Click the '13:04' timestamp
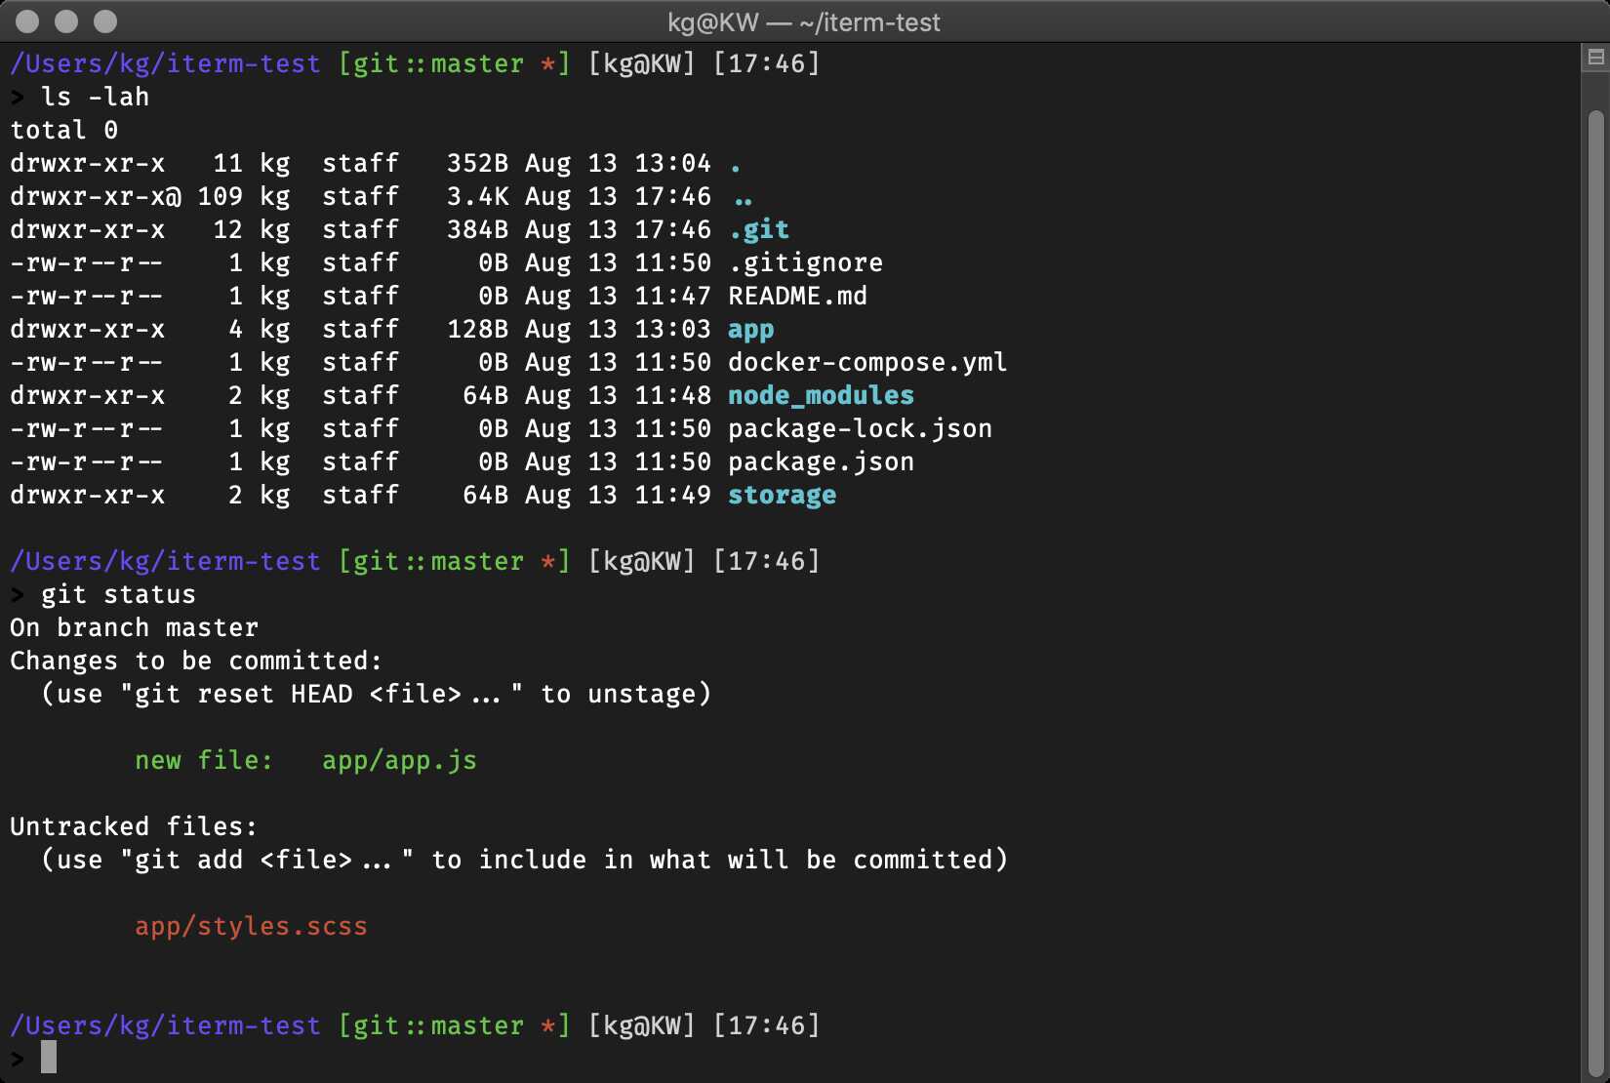The width and height of the screenshot is (1610, 1083). (673, 163)
